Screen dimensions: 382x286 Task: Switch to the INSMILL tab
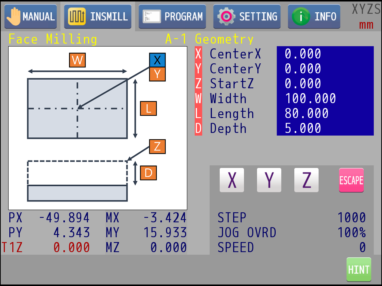98,17
